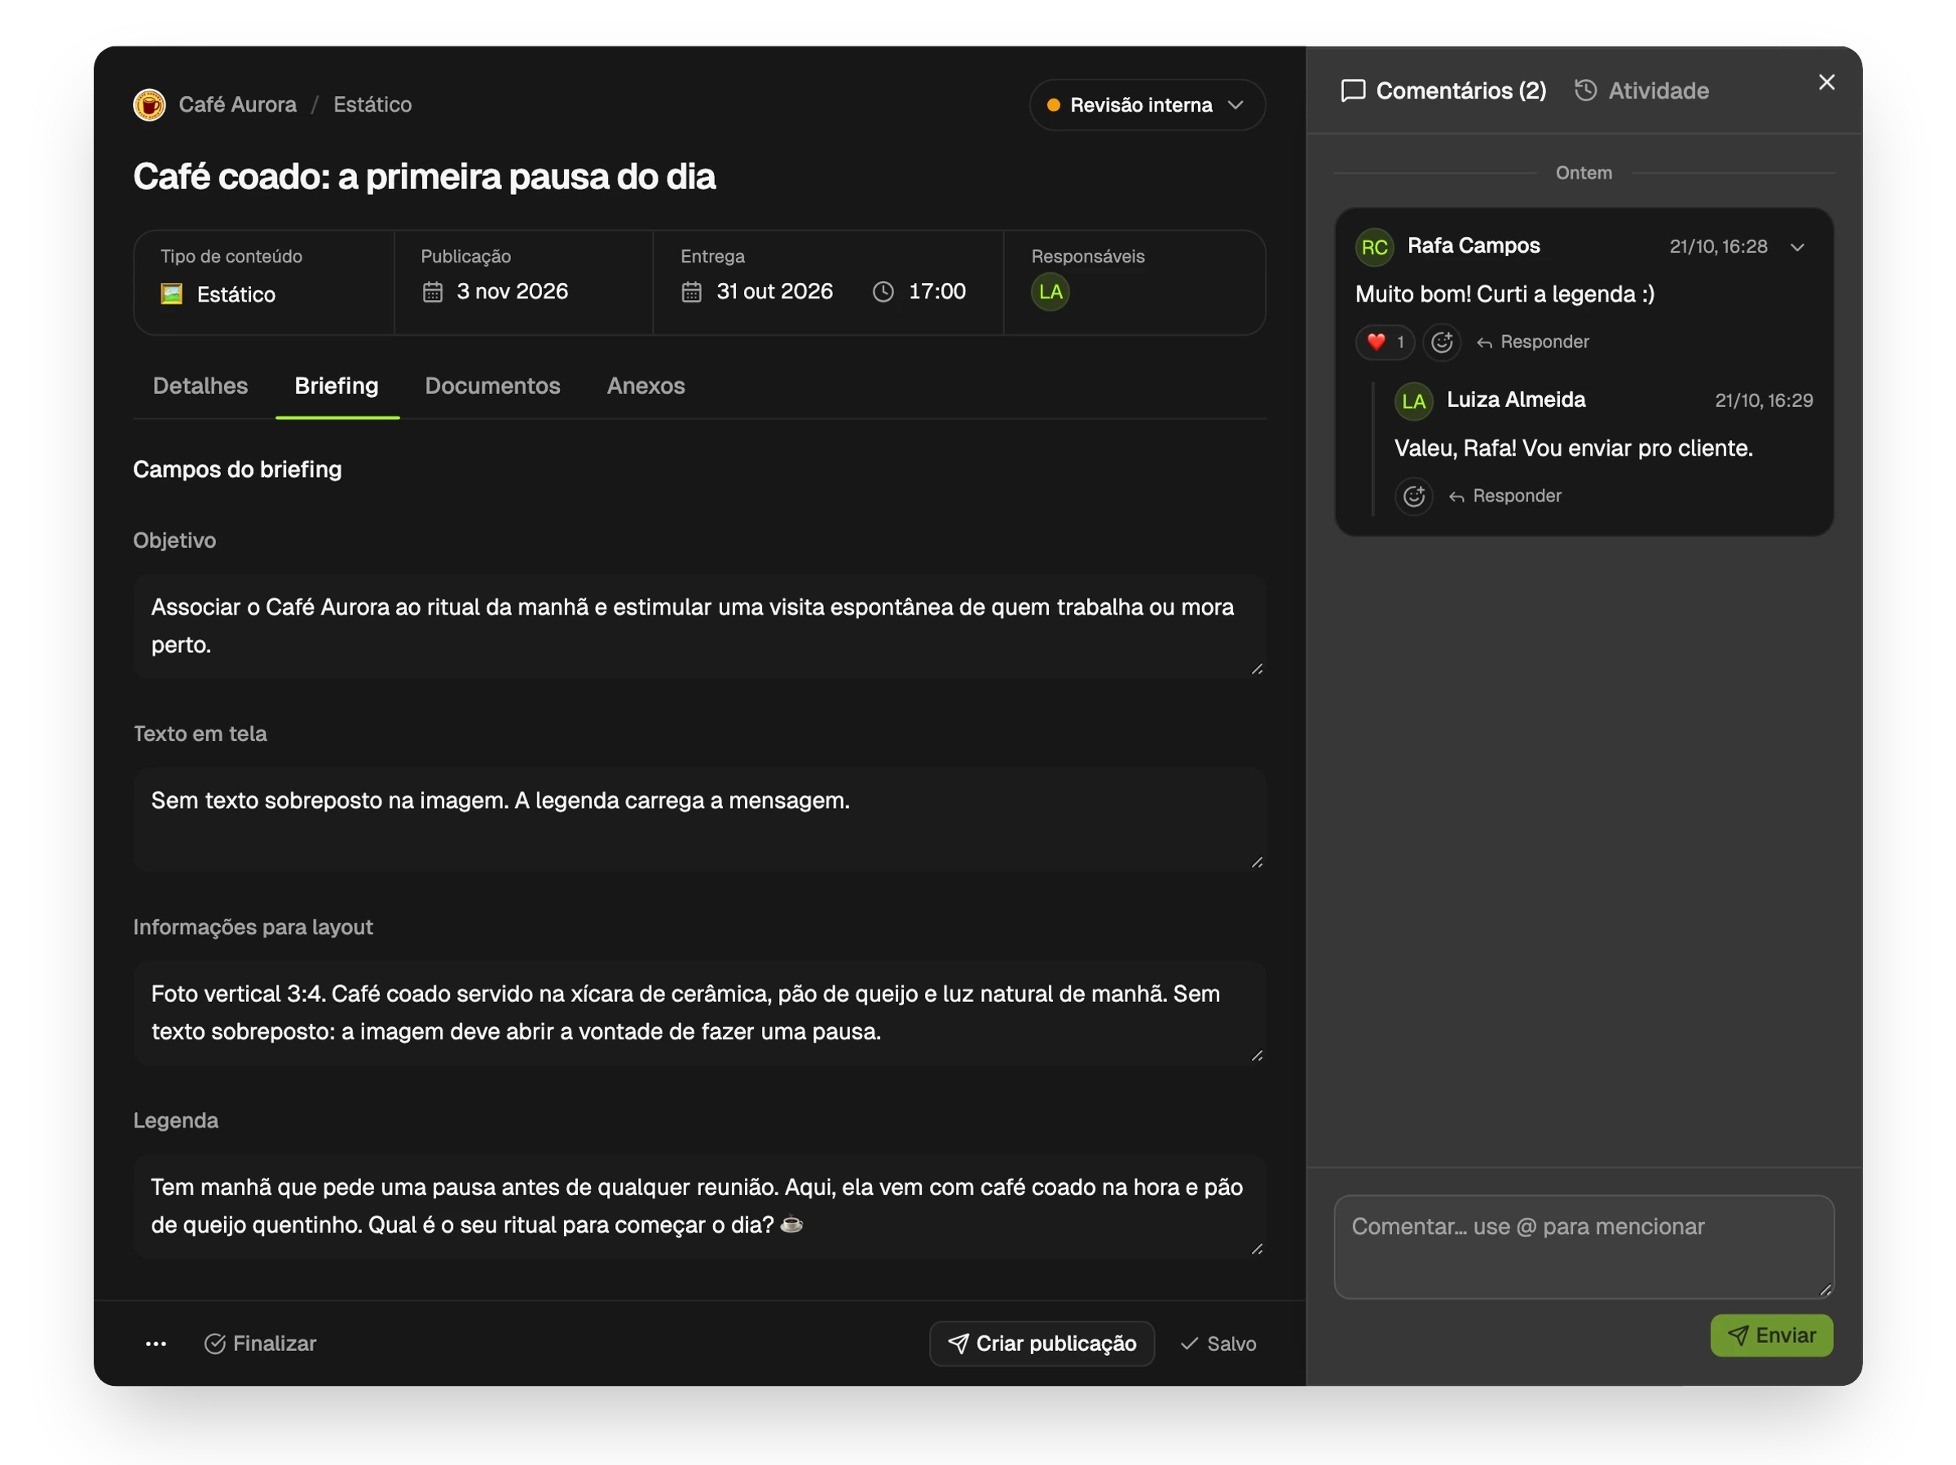This screenshot has width=1956, height=1465.
Task: Click the LA avatar under Responsáveis
Action: click(x=1050, y=292)
